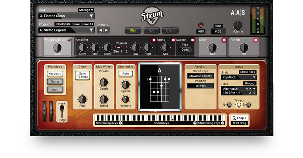Click the Amplifier Mid knob

[95, 48]
